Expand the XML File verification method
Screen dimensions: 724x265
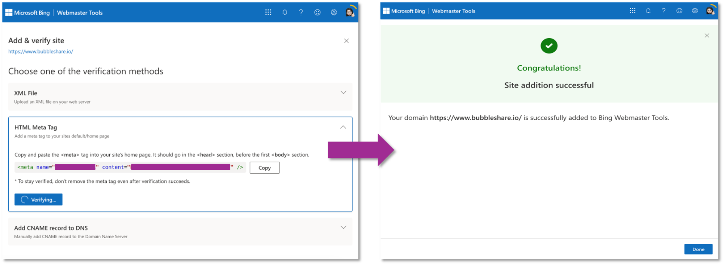pos(343,92)
